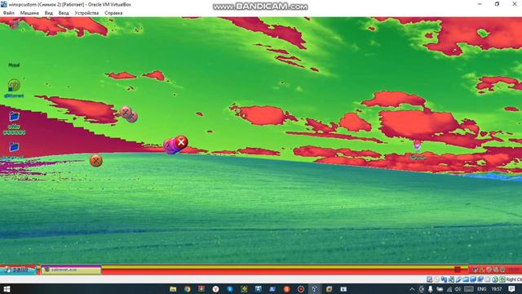
Task: Click the microphone tray icon
Action: click(x=431, y=289)
